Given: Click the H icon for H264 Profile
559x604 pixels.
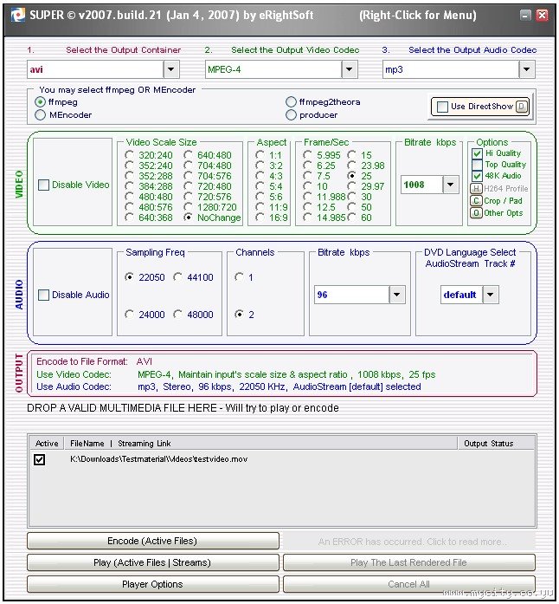Looking at the screenshot, I should coord(476,188).
